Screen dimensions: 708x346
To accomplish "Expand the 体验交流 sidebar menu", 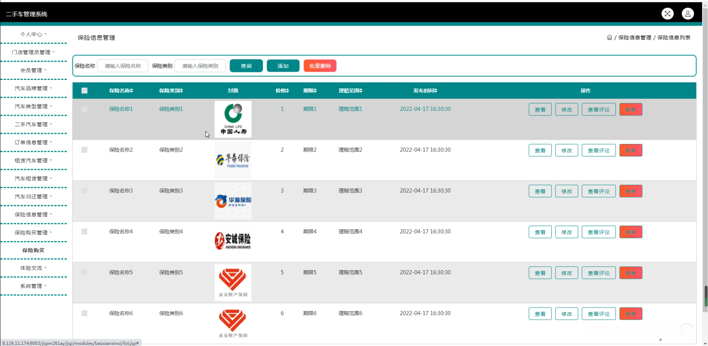I will (x=34, y=268).
